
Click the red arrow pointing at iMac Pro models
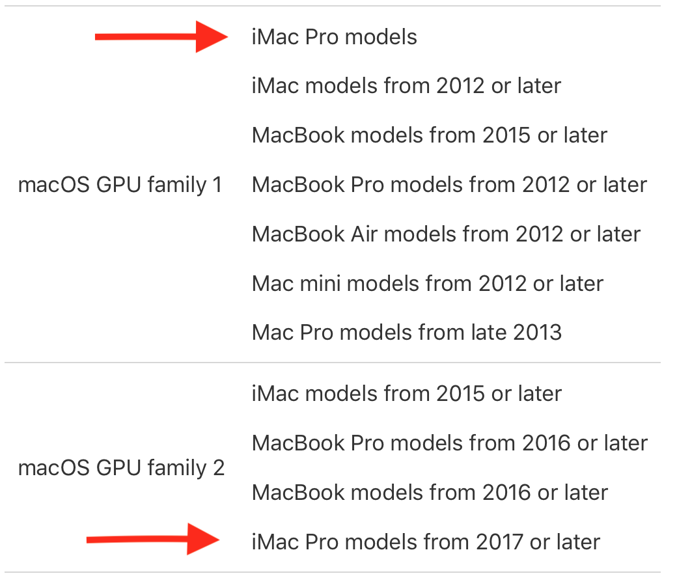(161, 37)
